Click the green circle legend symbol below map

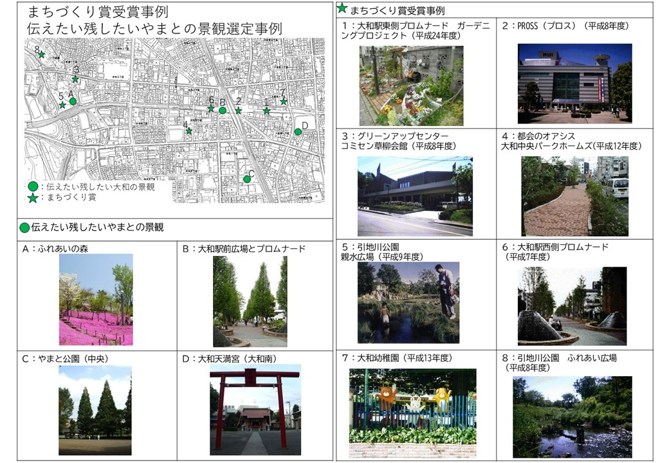point(33,186)
